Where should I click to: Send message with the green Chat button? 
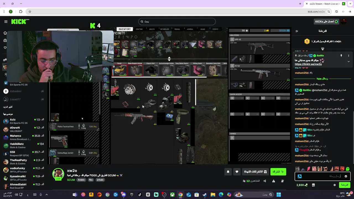pyautogui.click(x=345, y=185)
